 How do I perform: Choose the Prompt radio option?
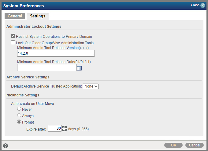[19, 122]
